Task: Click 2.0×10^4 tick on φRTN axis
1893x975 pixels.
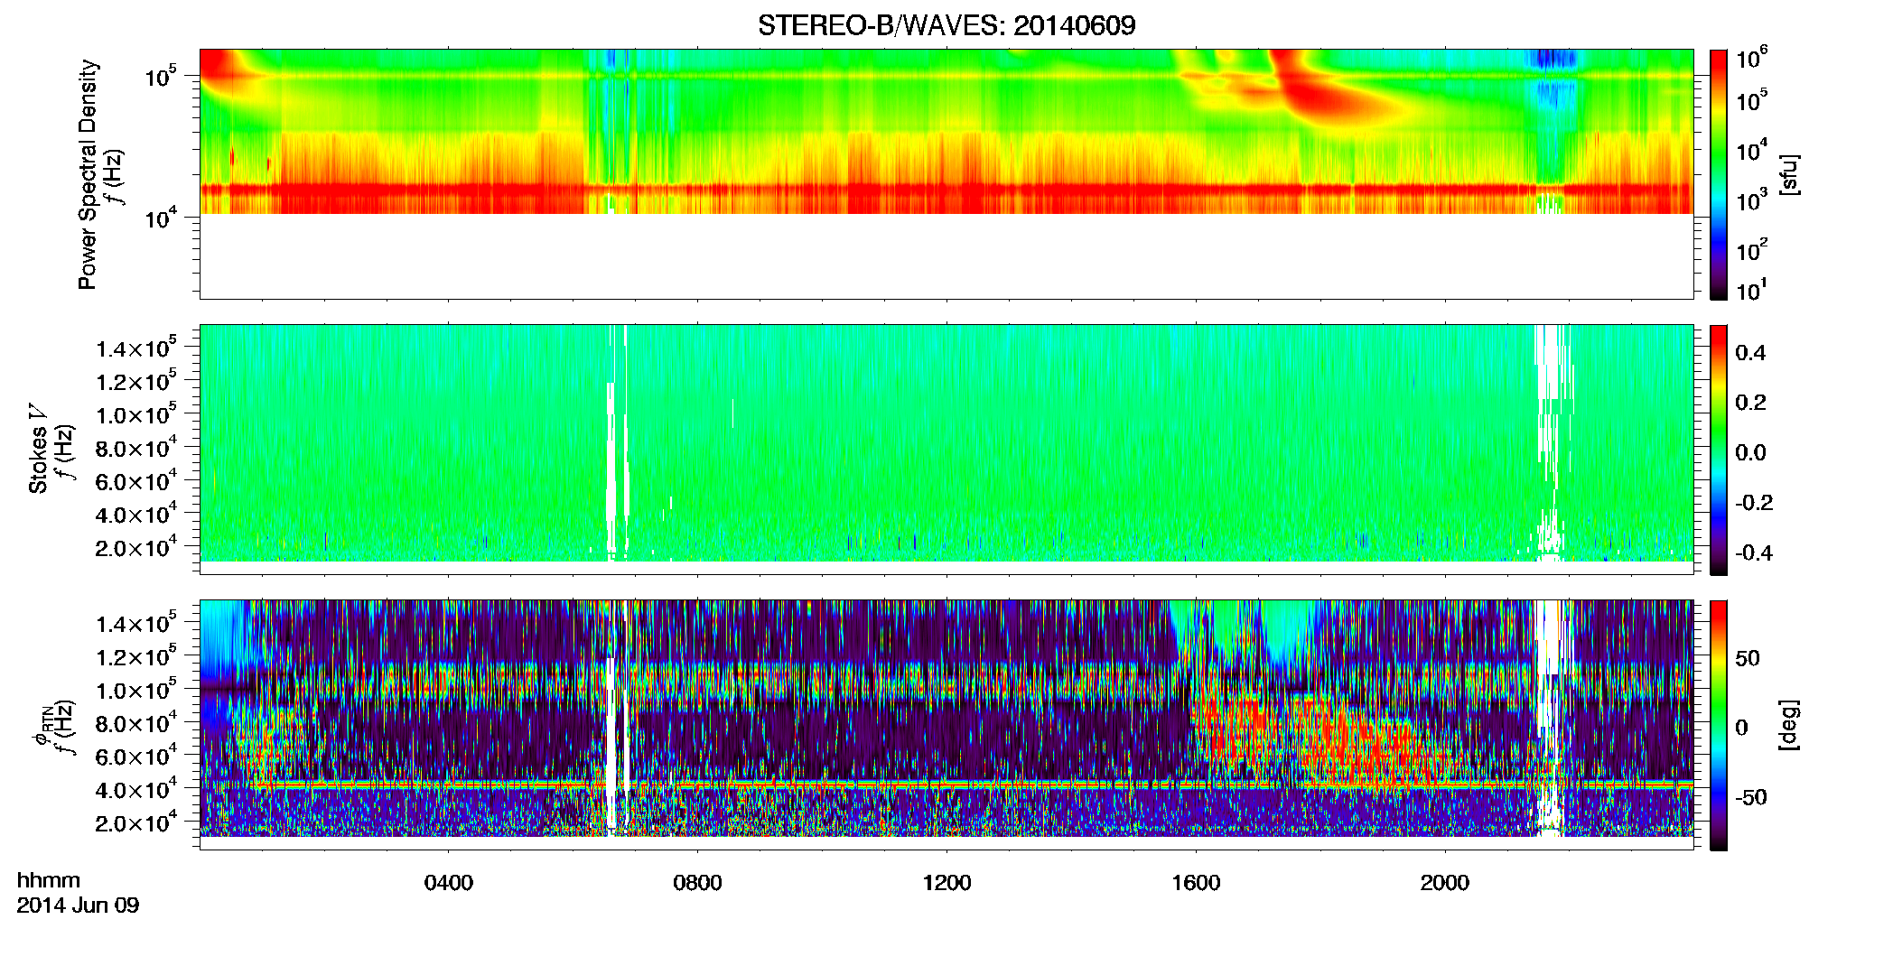Action: pos(135,823)
